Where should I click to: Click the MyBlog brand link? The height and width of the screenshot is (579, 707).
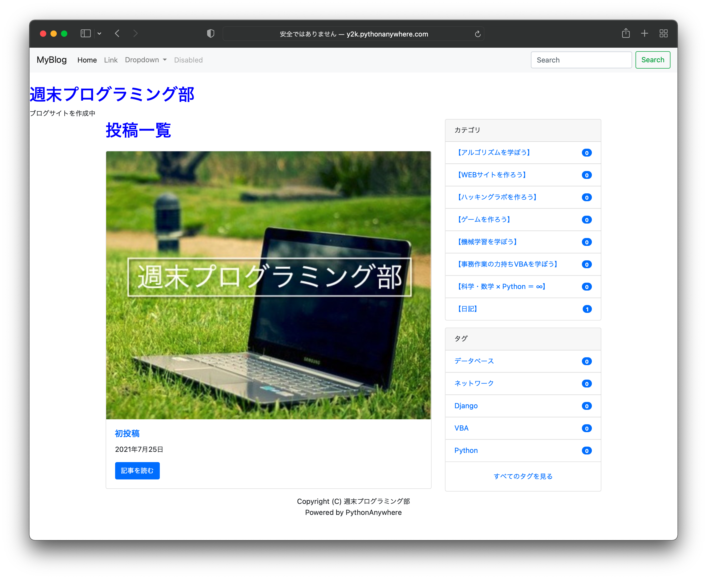click(52, 60)
